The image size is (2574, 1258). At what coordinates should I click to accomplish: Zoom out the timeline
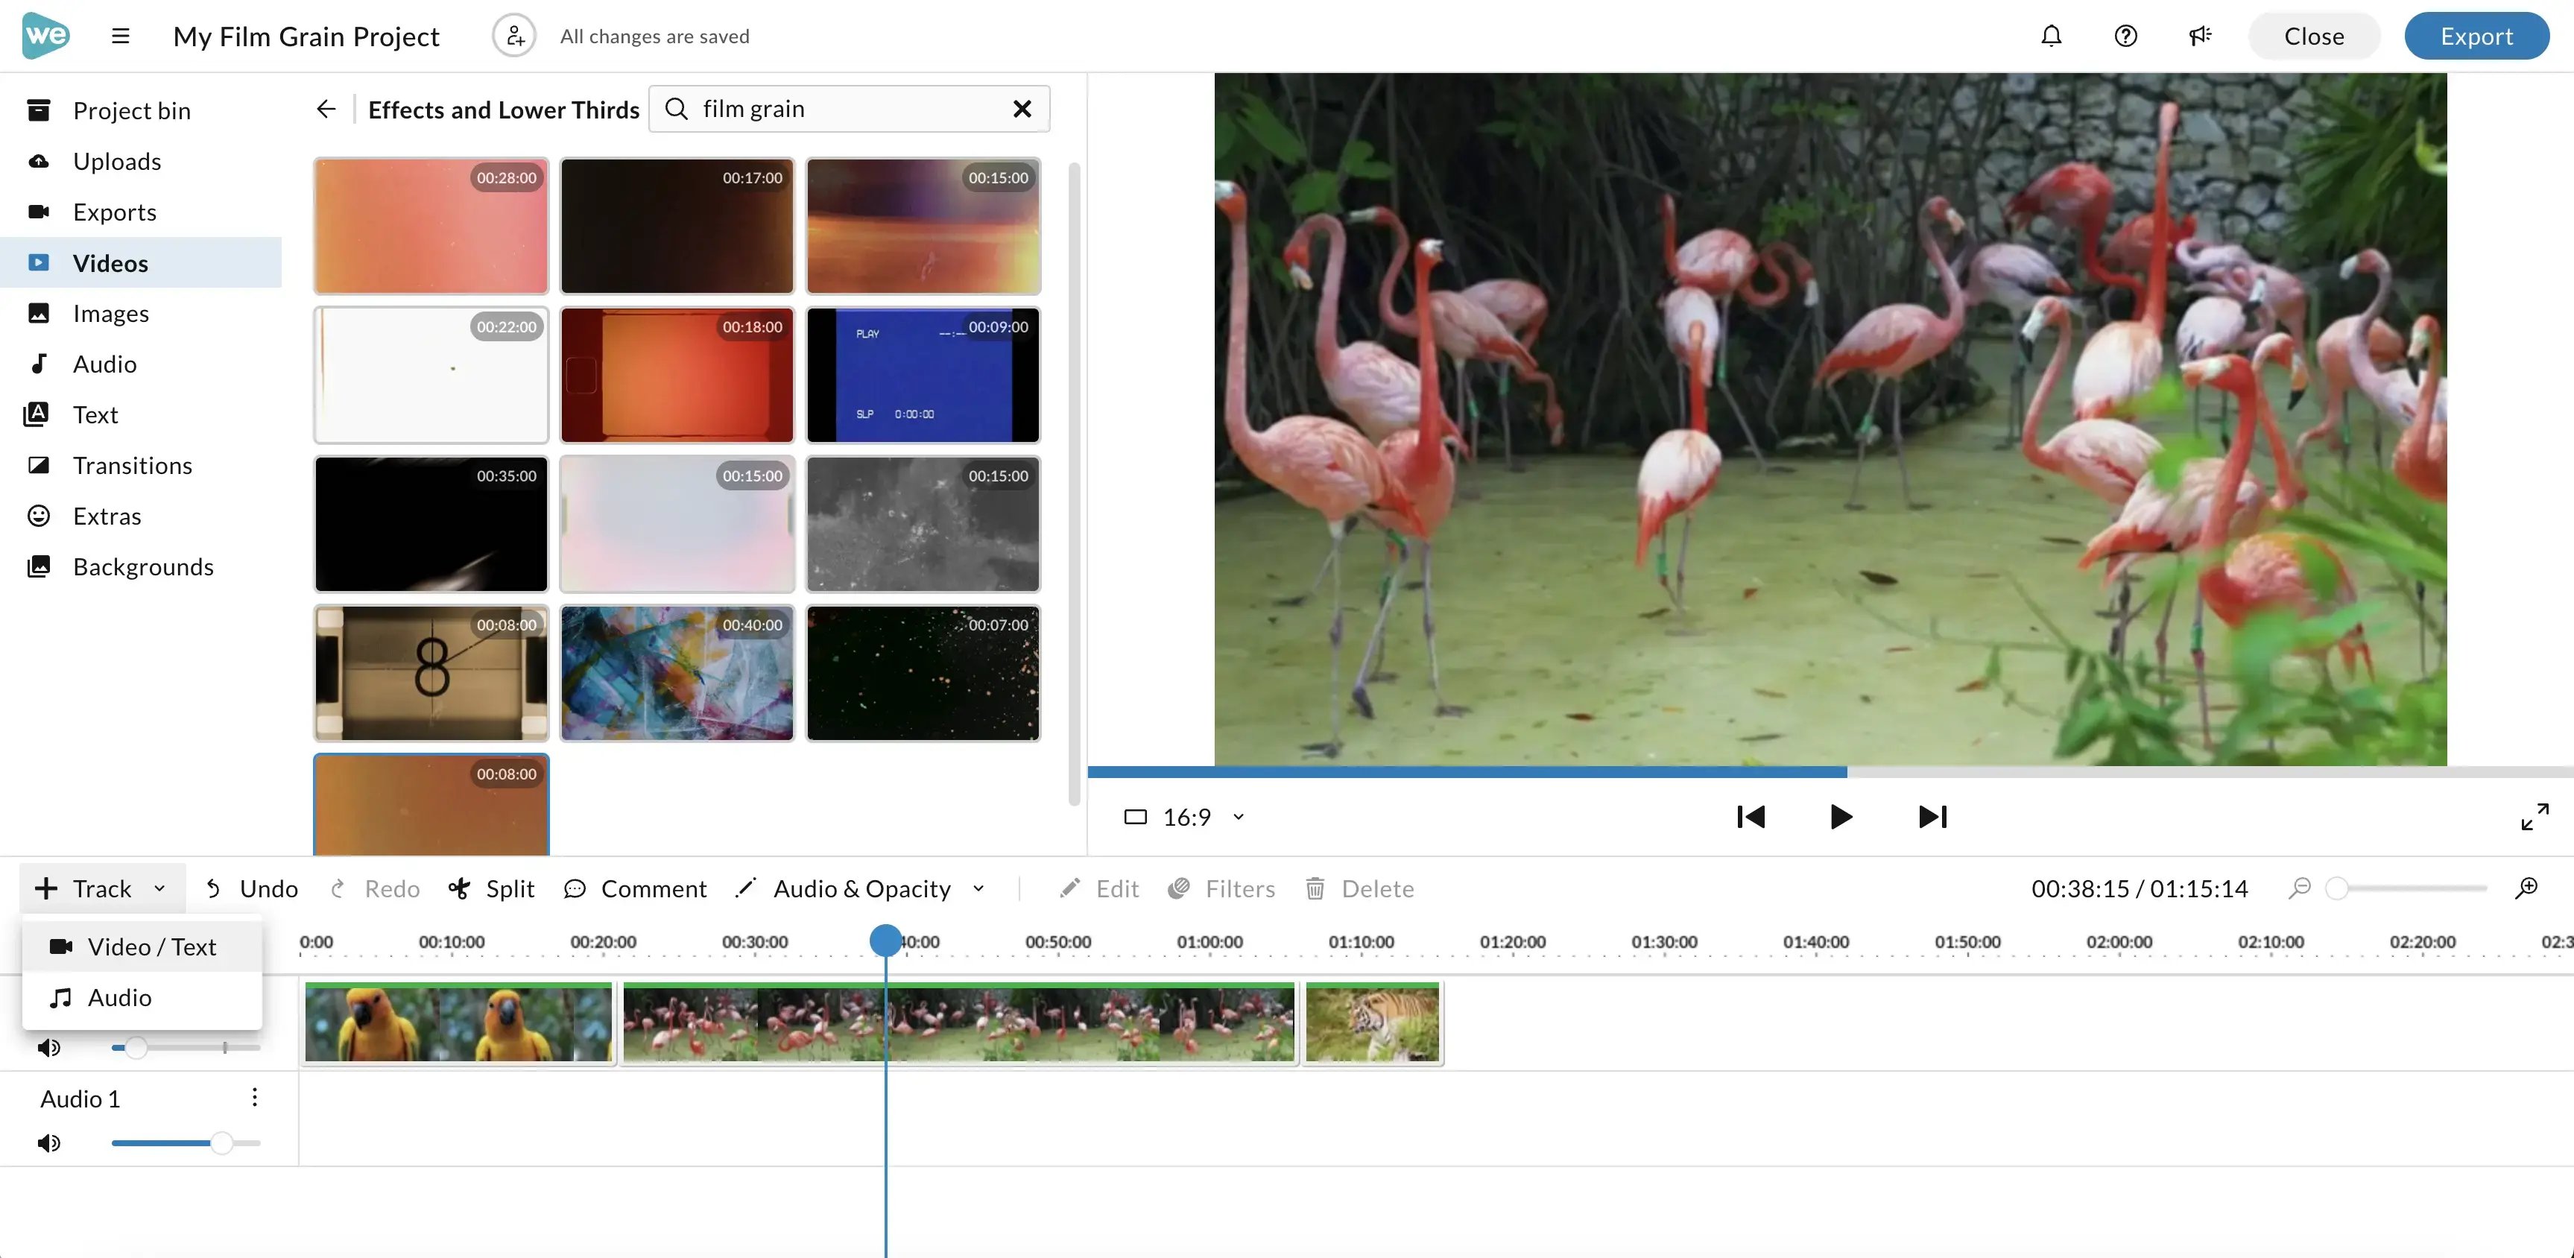pyautogui.click(x=2299, y=888)
